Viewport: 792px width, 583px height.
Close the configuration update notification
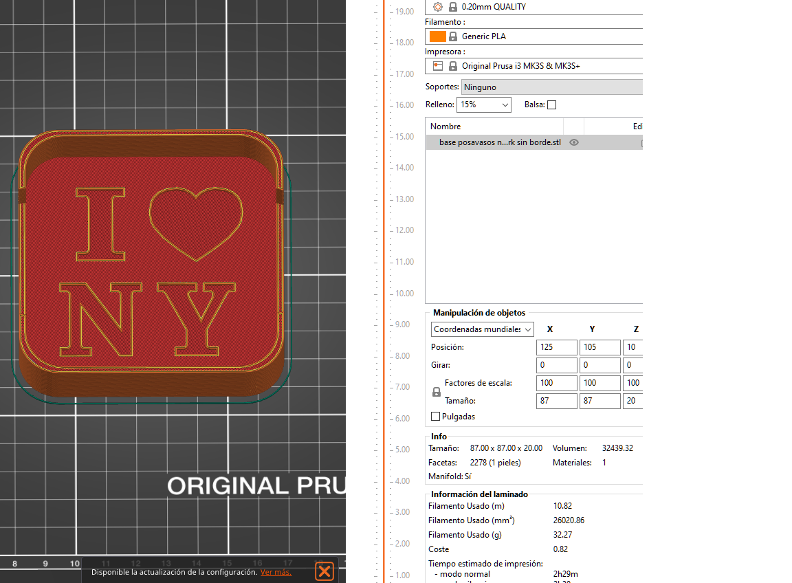(324, 571)
